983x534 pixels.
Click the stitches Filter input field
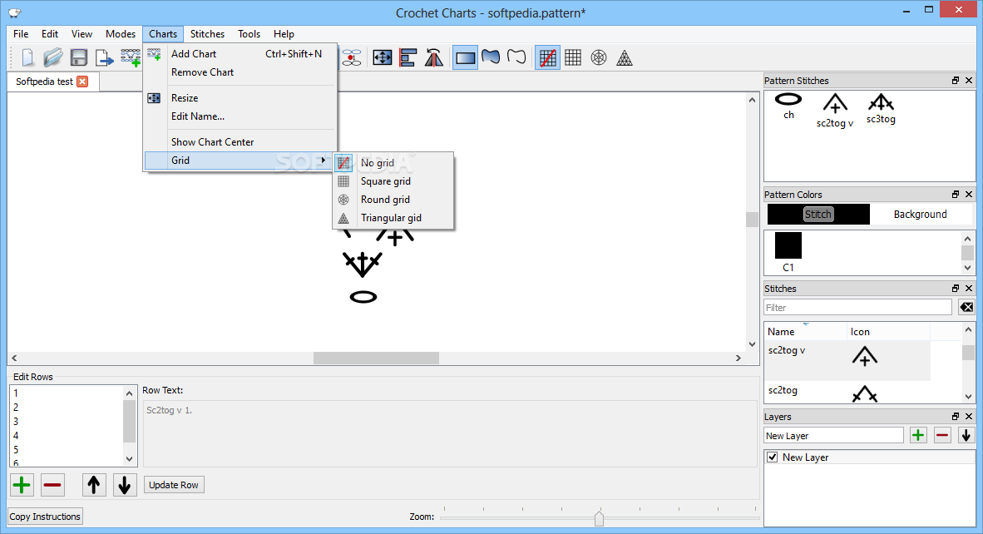pyautogui.click(x=857, y=308)
